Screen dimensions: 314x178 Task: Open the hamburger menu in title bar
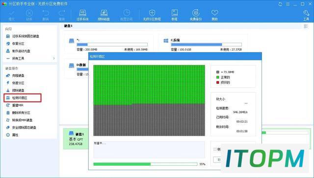pyautogui.click(x=288, y=4)
